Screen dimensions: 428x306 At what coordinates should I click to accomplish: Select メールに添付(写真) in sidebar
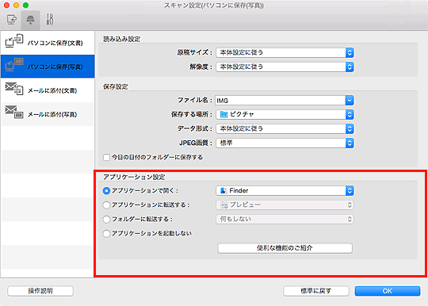pyautogui.click(x=48, y=114)
